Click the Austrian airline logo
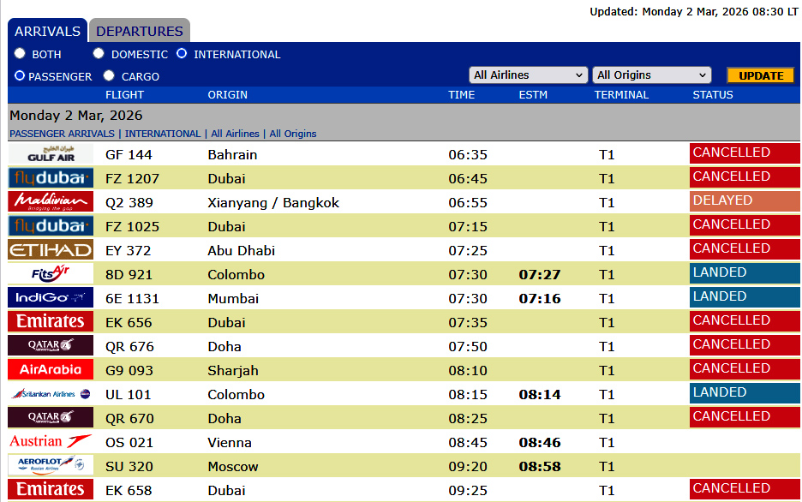Screen dimensions: 802x502 point(51,442)
